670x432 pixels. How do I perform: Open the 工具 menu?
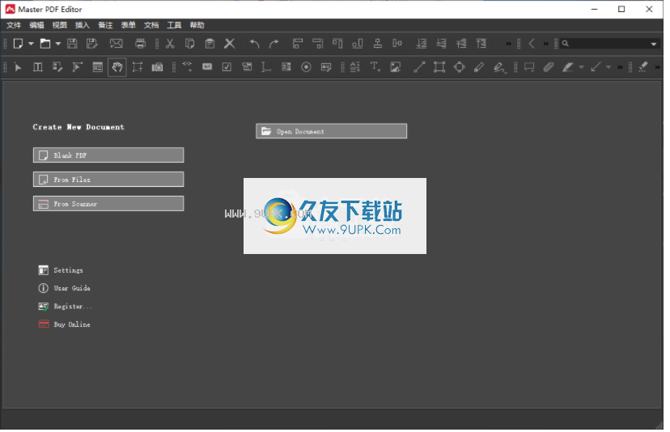174,25
